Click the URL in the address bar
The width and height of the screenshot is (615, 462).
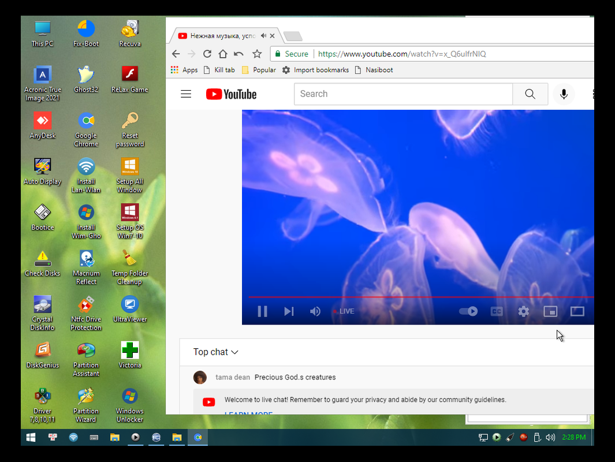click(x=402, y=54)
